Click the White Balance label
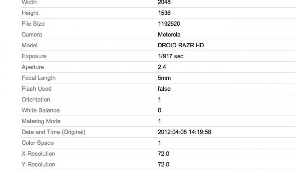The image size is (304, 171). pyautogui.click(x=41, y=110)
